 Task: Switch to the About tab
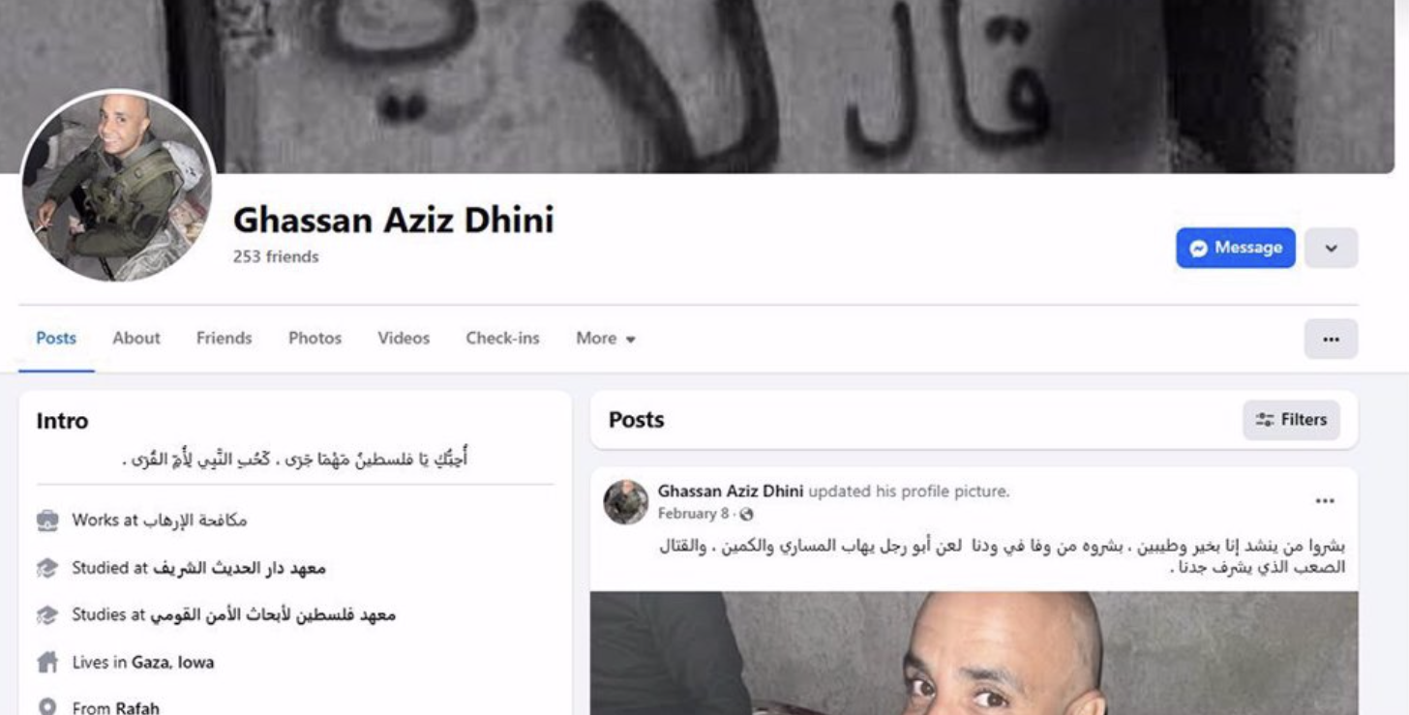(x=136, y=339)
